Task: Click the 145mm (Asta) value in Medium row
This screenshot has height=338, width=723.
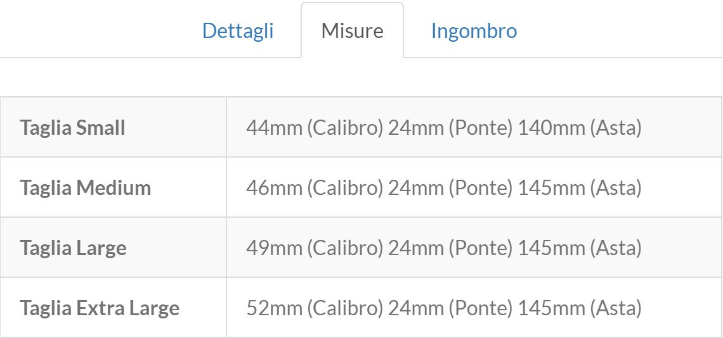Action: click(x=580, y=188)
